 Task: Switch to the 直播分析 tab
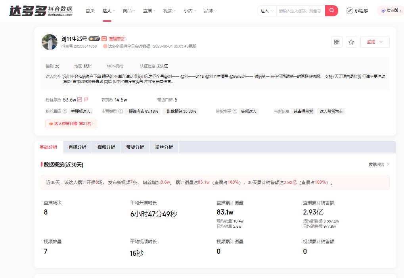pos(77,147)
